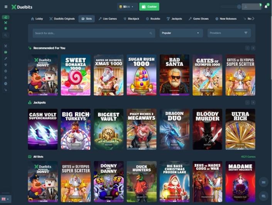Switch to the Live Games tab

pos(108,19)
